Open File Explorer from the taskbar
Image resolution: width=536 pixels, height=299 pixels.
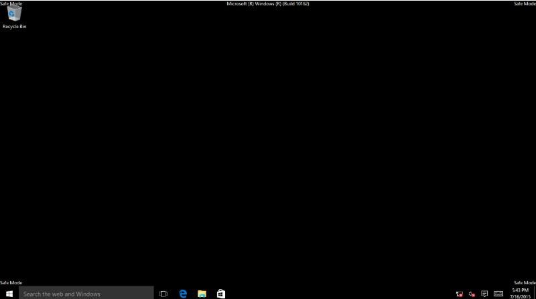coord(202,294)
